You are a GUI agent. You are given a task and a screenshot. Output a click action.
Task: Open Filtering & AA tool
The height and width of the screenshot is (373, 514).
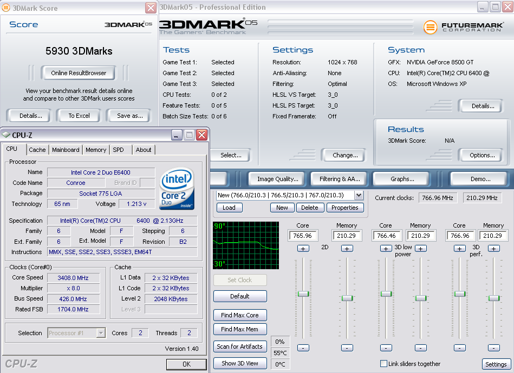coord(340,179)
